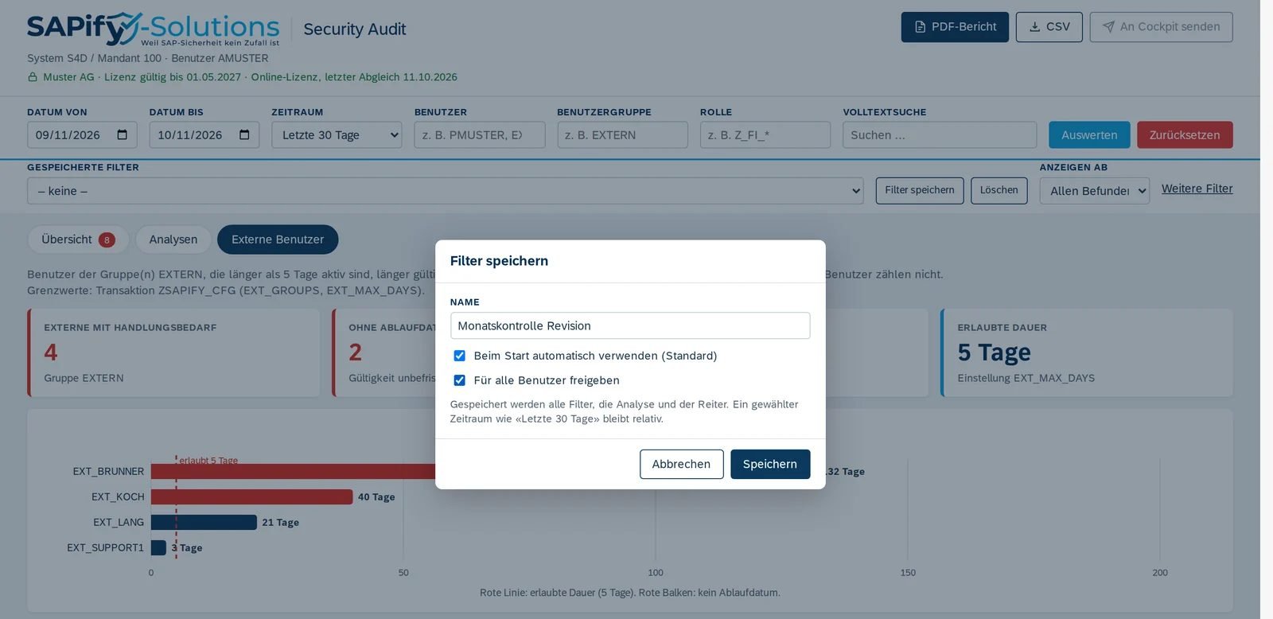Image resolution: width=1273 pixels, height=619 pixels.
Task: Click the 'Gruppe EXTERN' card caption
Action: click(84, 378)
